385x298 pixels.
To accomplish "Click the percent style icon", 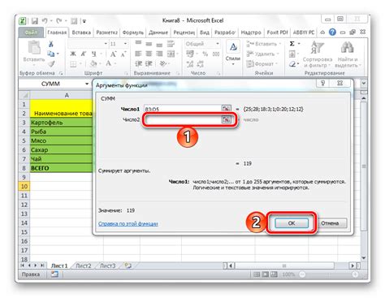I will click(x=205, y=54).
